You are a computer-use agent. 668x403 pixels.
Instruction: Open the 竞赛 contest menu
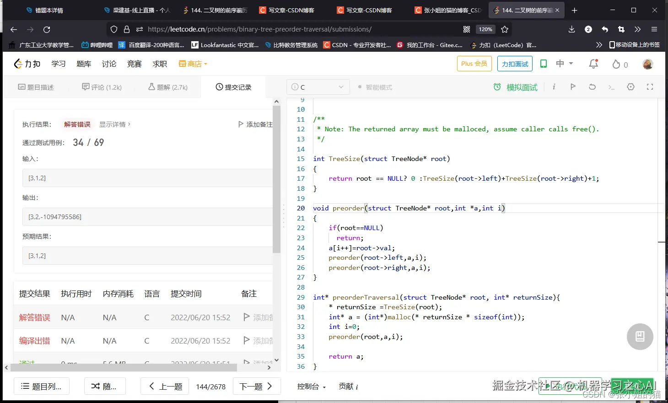(x=134, y=64)
